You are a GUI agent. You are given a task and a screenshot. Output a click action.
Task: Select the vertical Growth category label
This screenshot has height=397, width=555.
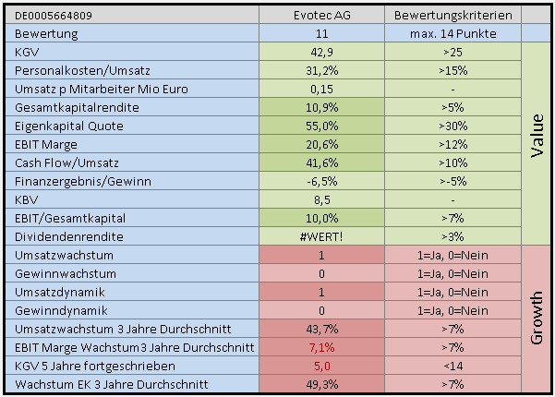[x=536, y=319]
